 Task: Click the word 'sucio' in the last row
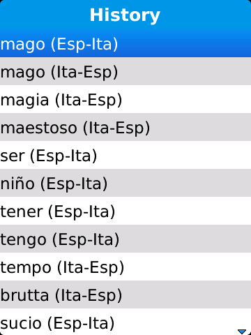click(x=21, y=323)
